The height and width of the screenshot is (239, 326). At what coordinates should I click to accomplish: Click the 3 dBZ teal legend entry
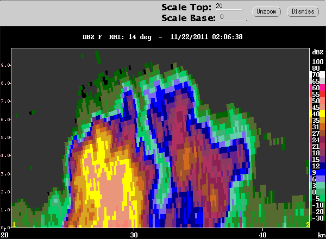point(317,185)
